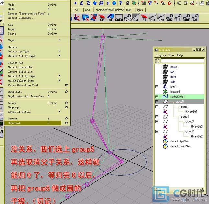Open Level of Detail submenu
209x204 pixels.
click(59, 111)
